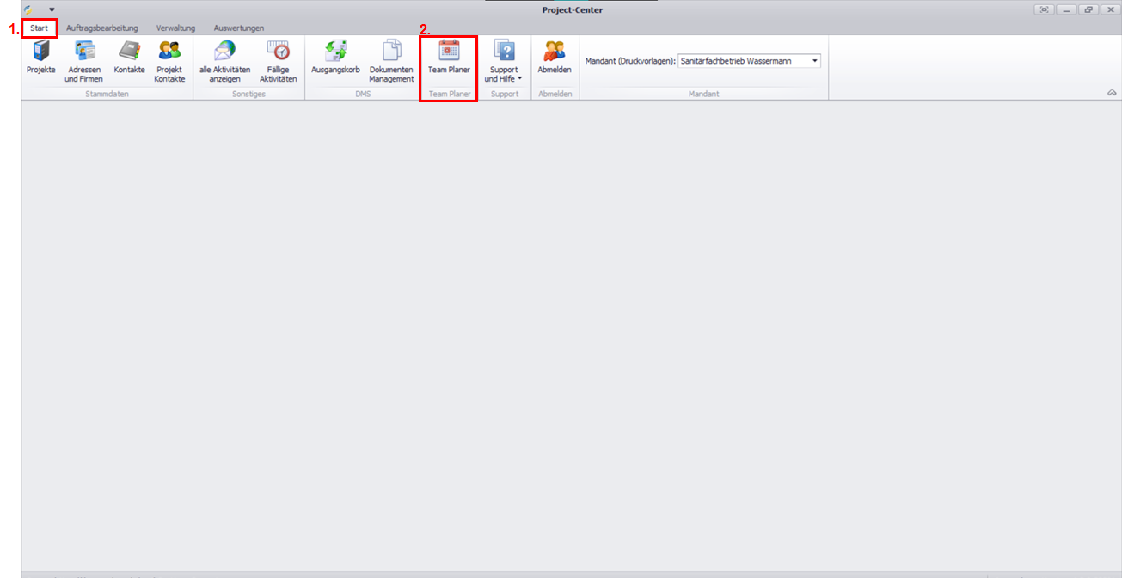This screenshot has width=1122, height=578.
Task: Click the application logo in the title bar
Action: click(x=28, y=9)
